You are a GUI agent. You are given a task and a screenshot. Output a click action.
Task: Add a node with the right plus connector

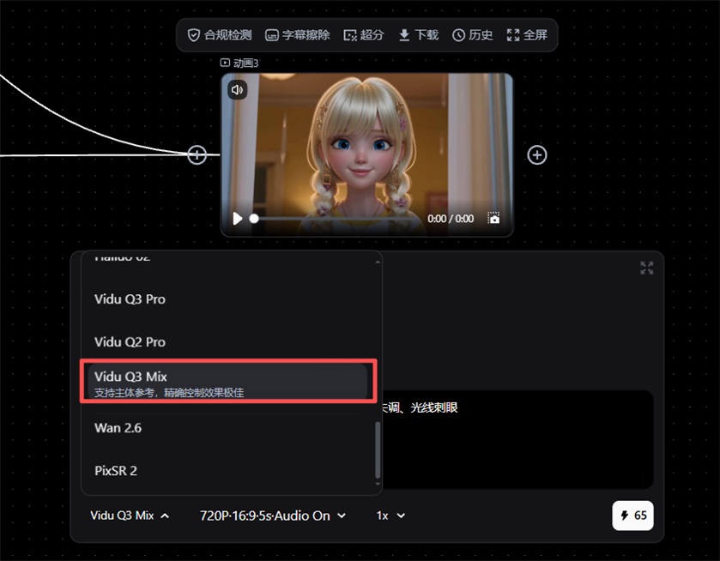click(537, 155)
